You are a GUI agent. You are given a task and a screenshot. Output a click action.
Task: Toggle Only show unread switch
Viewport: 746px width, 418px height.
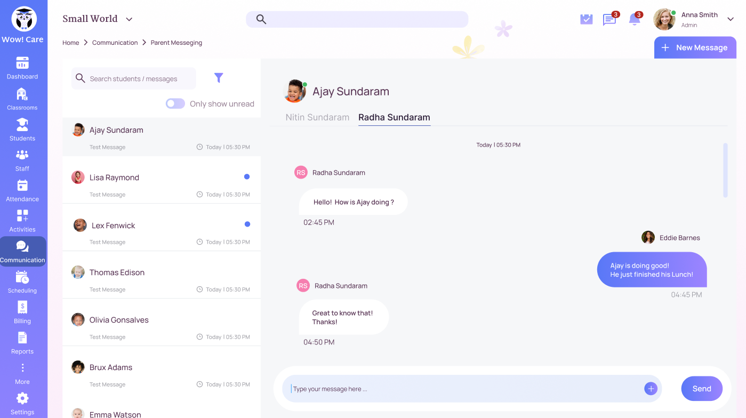pyautogui.click(x=175, y=103)
